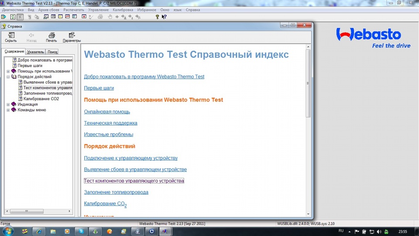Click the volume speaker tray icon
The image size is (419, 236).
(379, 232)
